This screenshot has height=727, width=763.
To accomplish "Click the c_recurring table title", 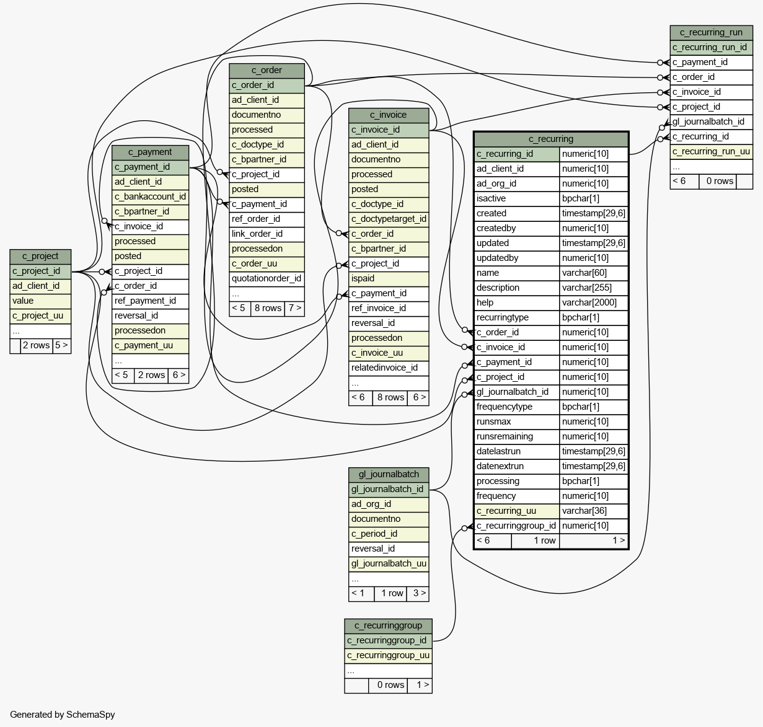I will tap(551, 139).
